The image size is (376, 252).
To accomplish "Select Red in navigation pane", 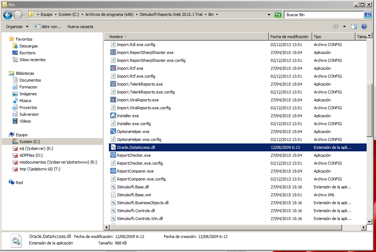I will pyautogui.click(x=19, y=183).
